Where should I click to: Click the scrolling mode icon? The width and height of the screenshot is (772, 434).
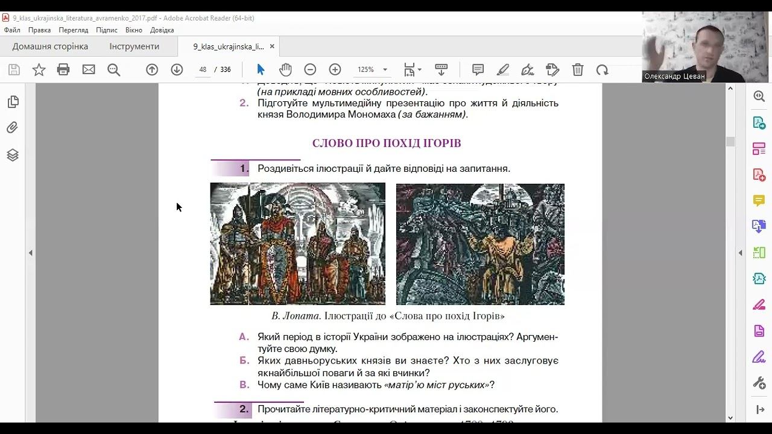441,69
